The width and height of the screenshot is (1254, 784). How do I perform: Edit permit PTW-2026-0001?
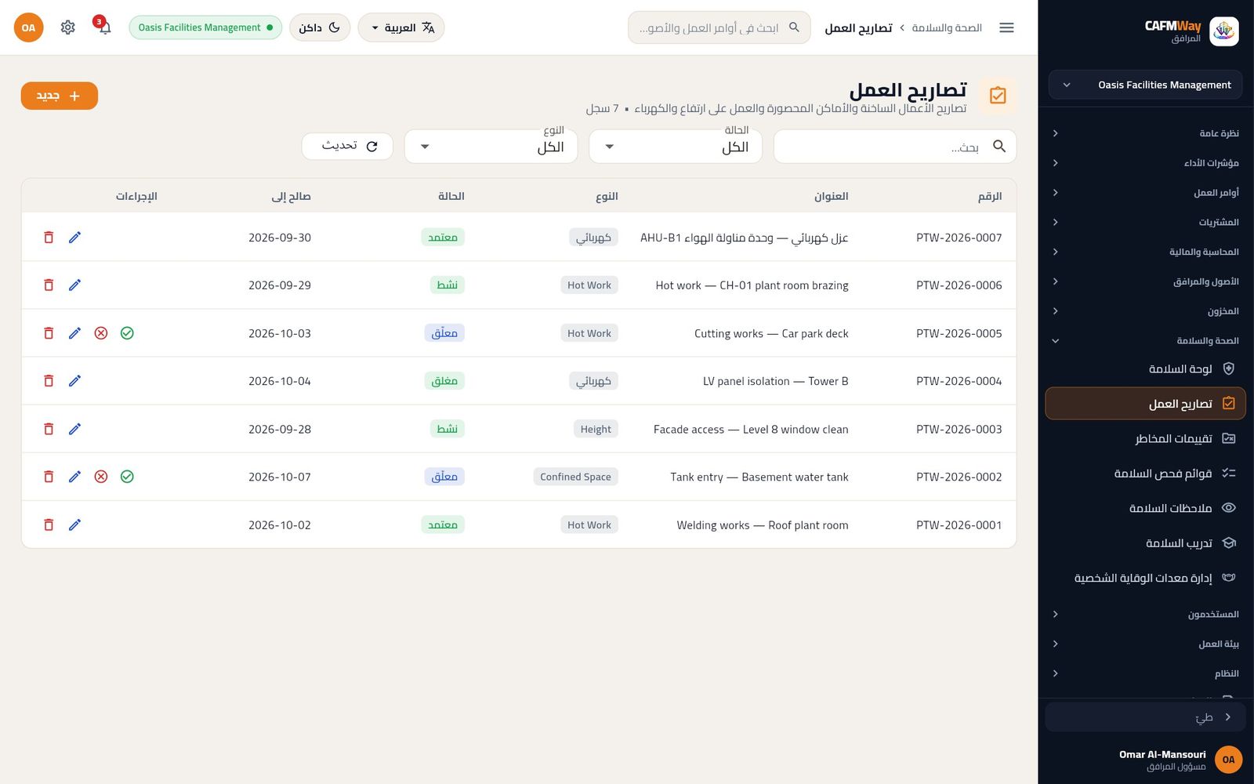point(74,524)
